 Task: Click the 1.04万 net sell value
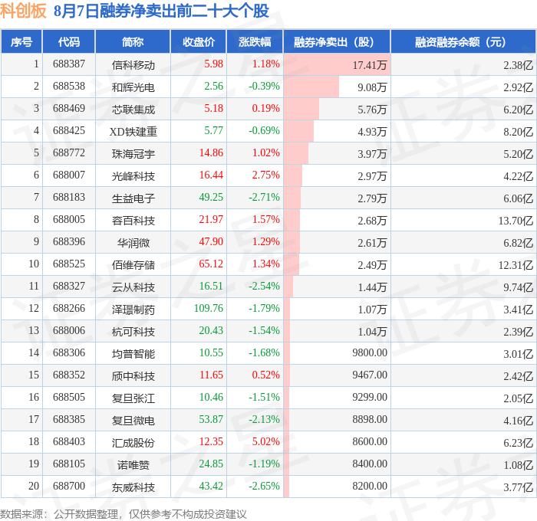coord(372,332)
